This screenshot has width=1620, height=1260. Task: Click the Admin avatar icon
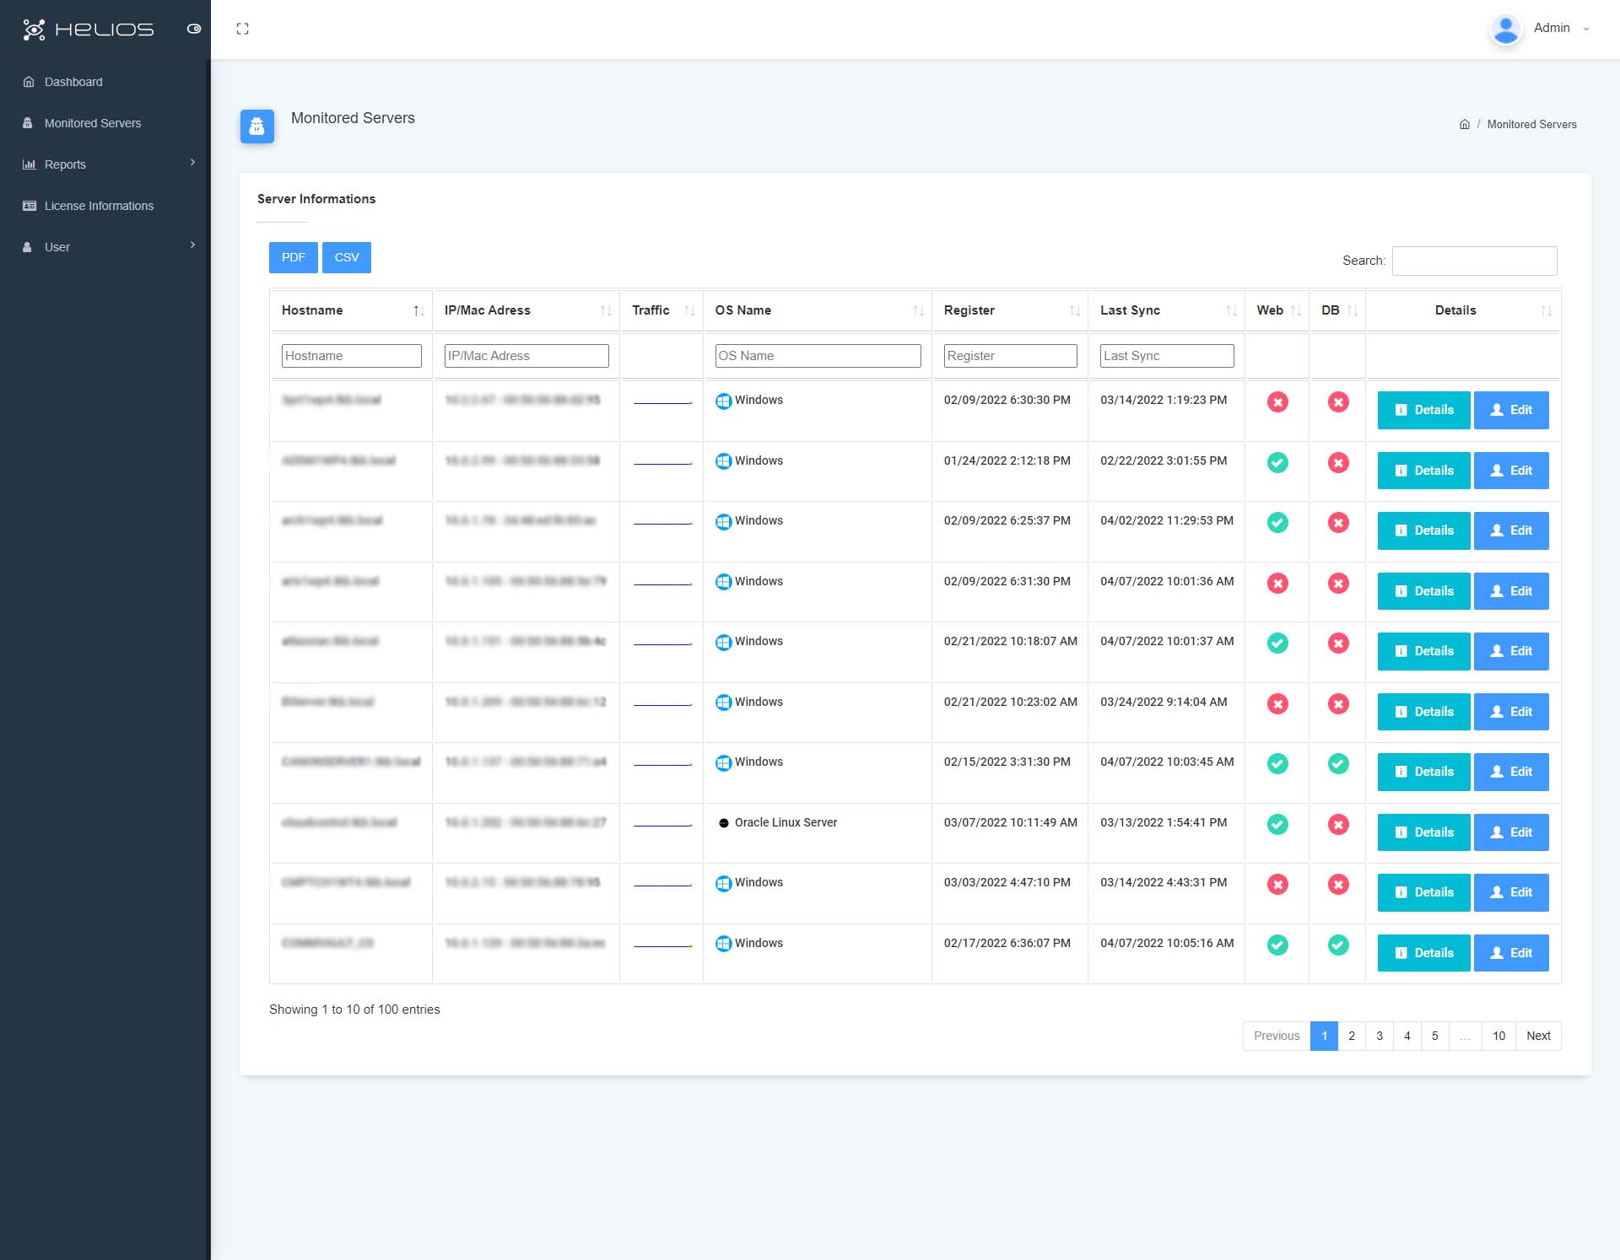1505,28
